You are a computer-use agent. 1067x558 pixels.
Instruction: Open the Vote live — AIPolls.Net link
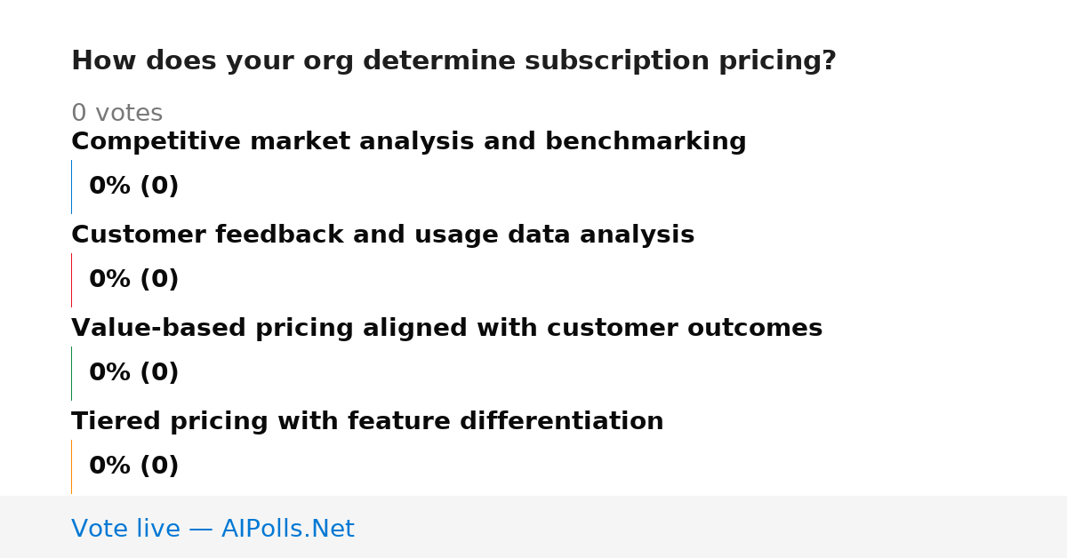point(213,529)
